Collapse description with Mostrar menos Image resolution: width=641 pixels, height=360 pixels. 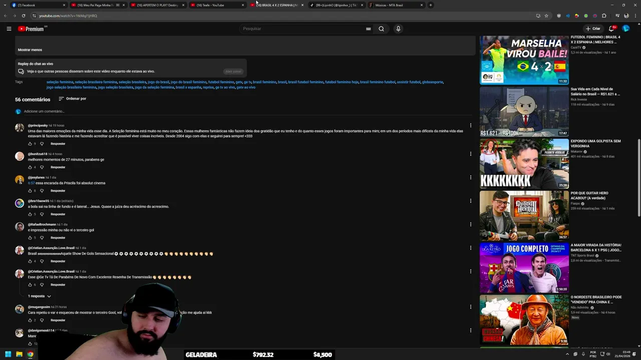tap(30, 49)
